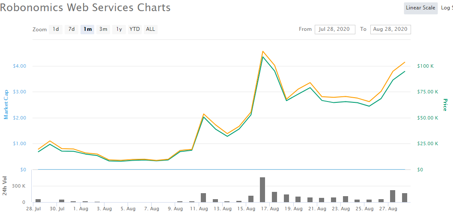The image size is (453, 221).
Task: Click the 11. Aug date label
Action: click(x=200, y=209)
